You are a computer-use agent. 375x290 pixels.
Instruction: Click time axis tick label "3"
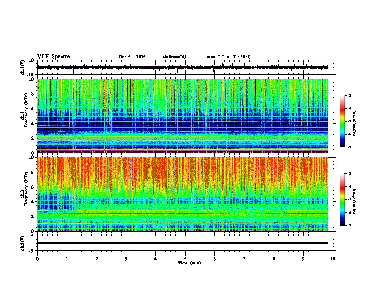coord(126,259)
